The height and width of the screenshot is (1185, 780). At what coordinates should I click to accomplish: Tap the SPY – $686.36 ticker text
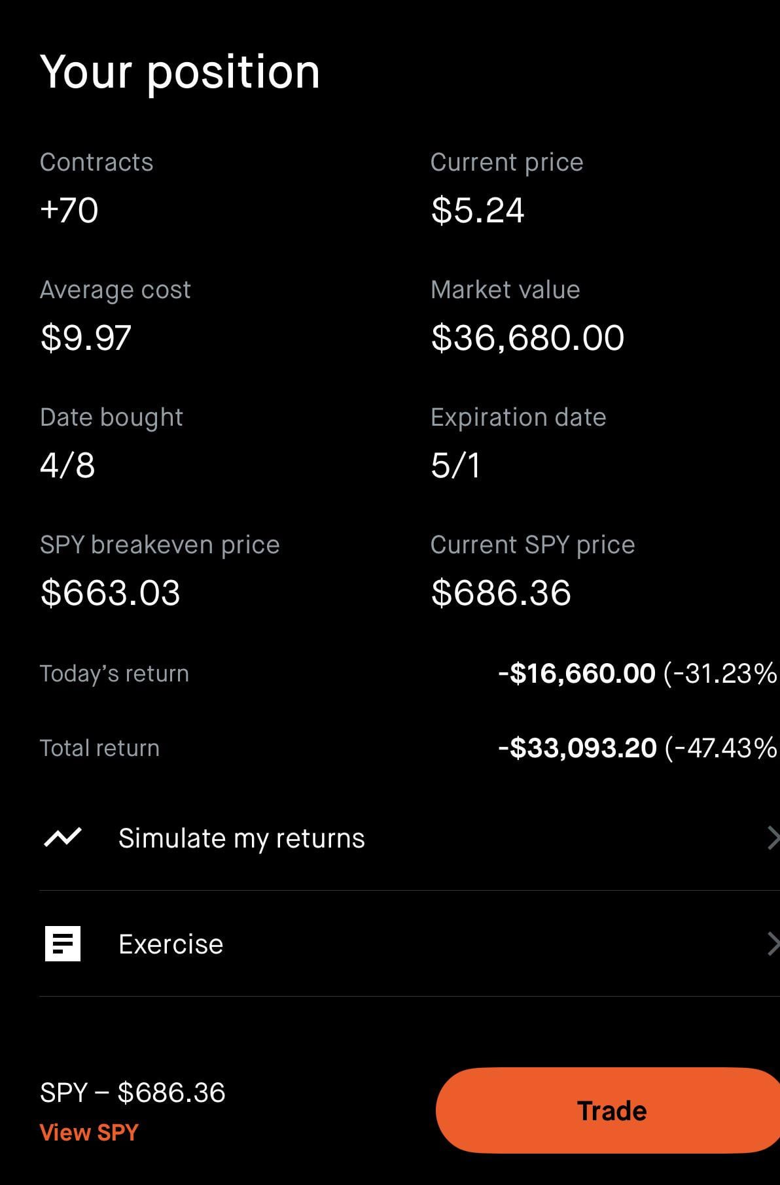pyautogui.click(x=133, y=1093)
